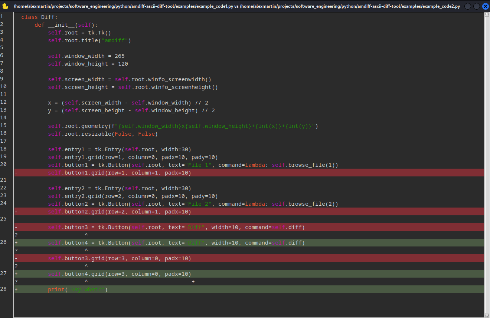Click the scrollbar down arrow
The image size is (490, 318).
[487, 315]
